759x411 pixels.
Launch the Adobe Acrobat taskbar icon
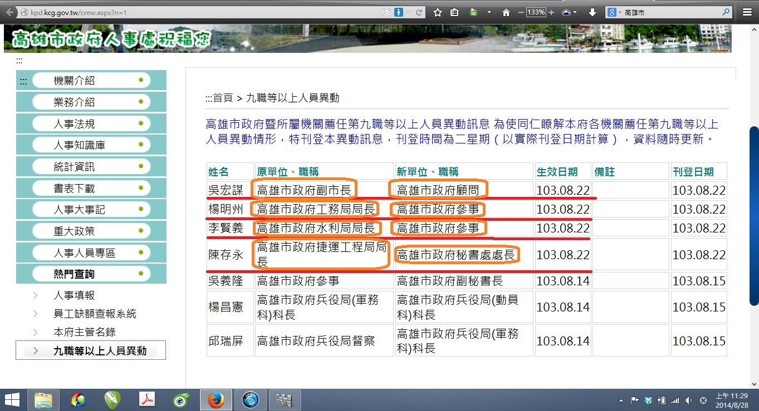(x=147, y=399)
